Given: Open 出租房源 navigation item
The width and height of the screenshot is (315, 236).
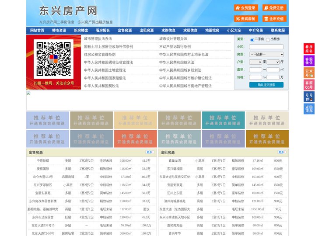Looking at the screenshot, I should [x=147, y=31].
